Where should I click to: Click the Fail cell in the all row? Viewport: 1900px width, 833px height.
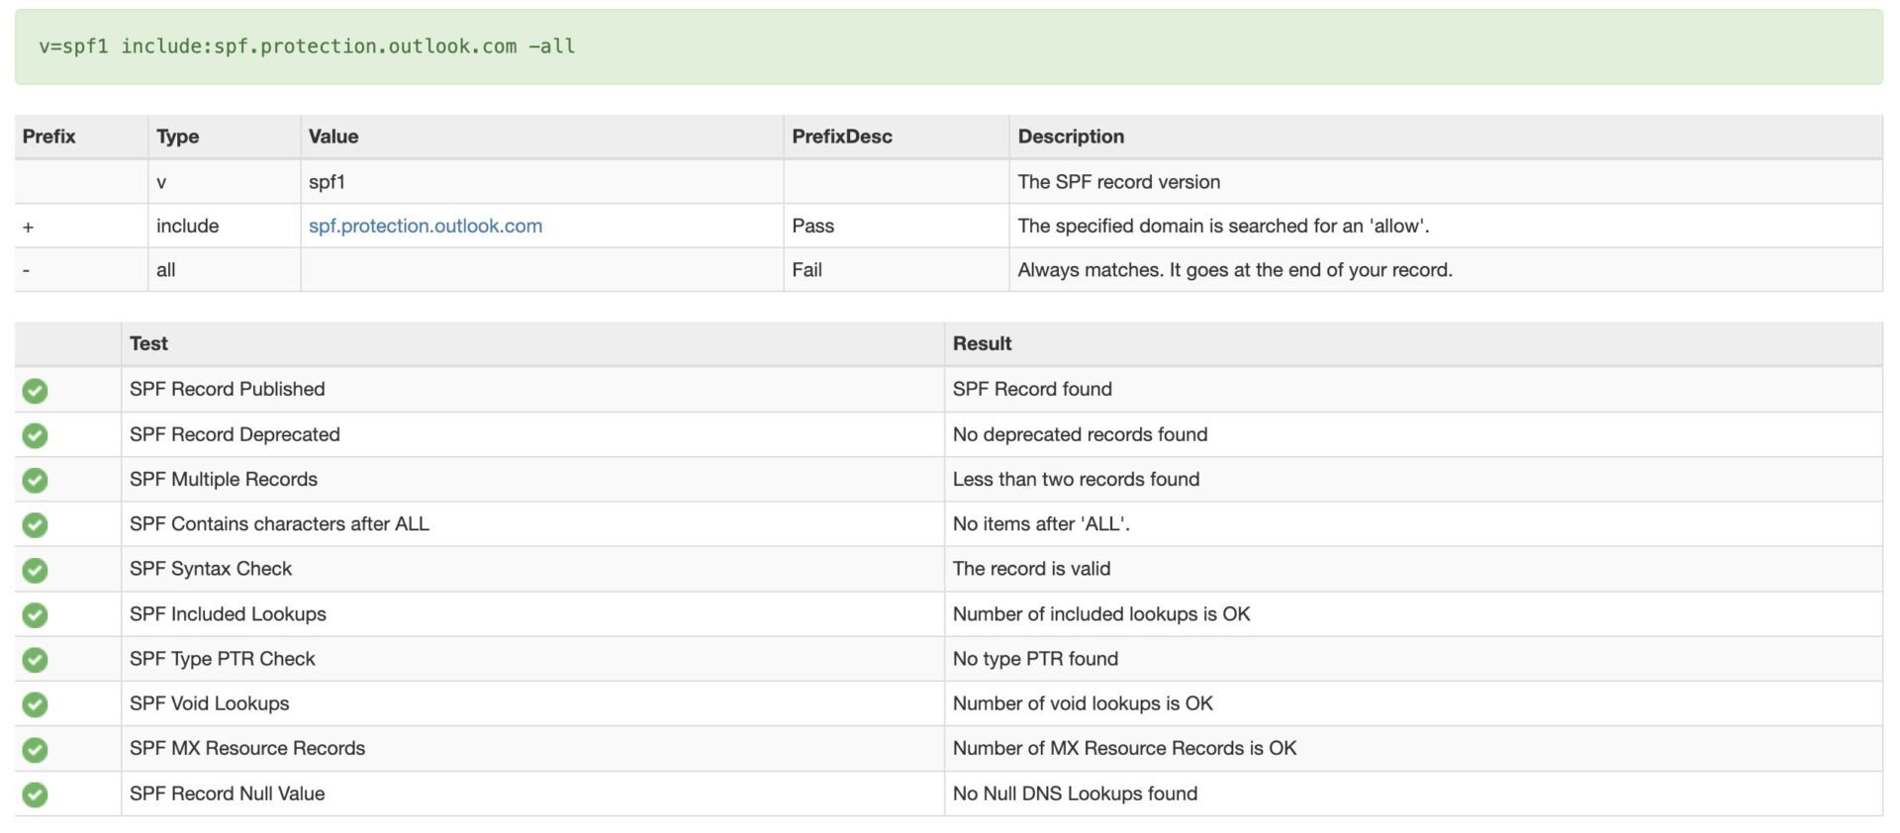point(807,269)
